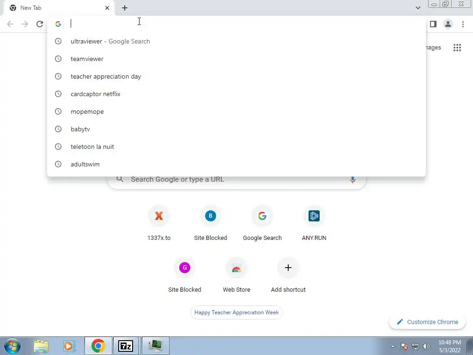Screen dimensions: 473x355
Task: Choose the adultswim suggestion
Action: (x=236, y=164)
